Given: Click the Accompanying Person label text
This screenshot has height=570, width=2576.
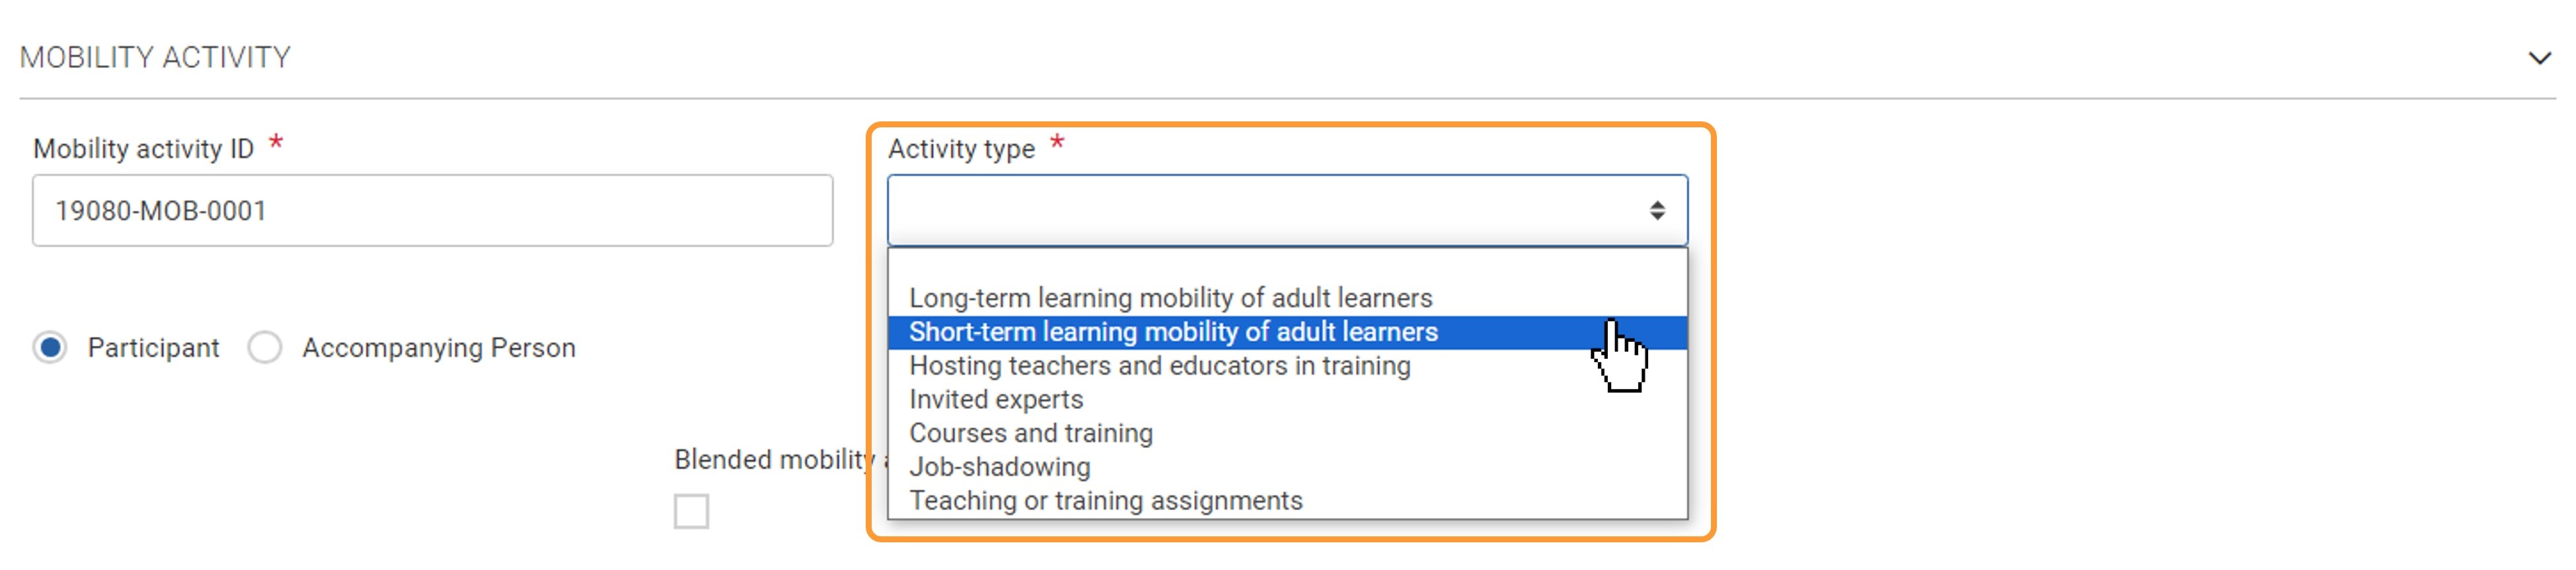Looking at the screenshot, I should coord(438,348).
